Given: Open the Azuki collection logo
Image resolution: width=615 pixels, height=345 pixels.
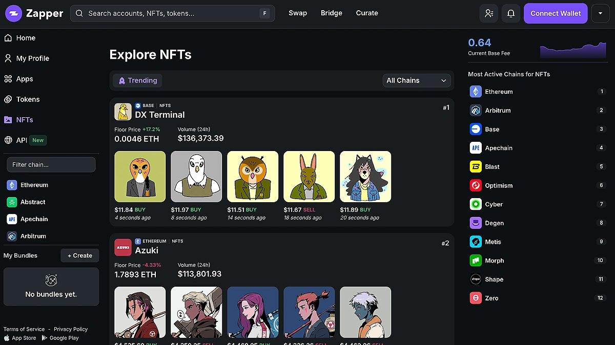Looking at the screenshot, I should (123, 247).
